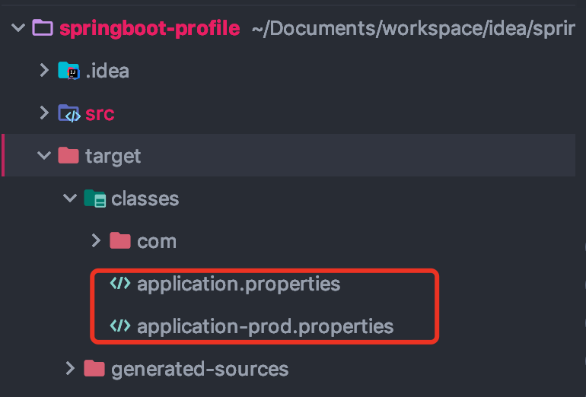Collapse the springboot-profile root node chevron

[18, 29]
